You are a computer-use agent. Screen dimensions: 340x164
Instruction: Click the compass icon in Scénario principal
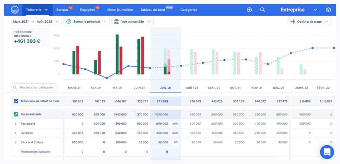point(69,22)
